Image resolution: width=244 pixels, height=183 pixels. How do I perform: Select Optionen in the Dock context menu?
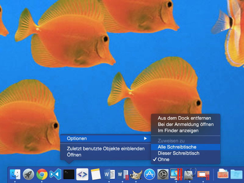(x=105, y=138)
